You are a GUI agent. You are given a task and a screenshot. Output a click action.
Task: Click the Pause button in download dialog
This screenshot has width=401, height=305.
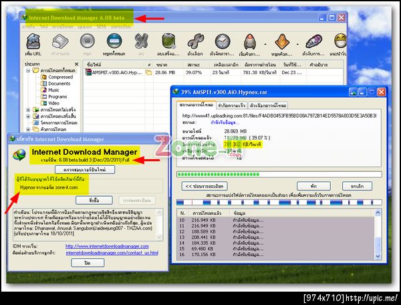[x=313, y=186]
